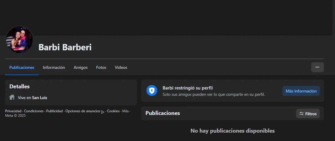Click the Barbi Barberi profile name heading
This screenshot has width=335, height=141.
point(65,47)
